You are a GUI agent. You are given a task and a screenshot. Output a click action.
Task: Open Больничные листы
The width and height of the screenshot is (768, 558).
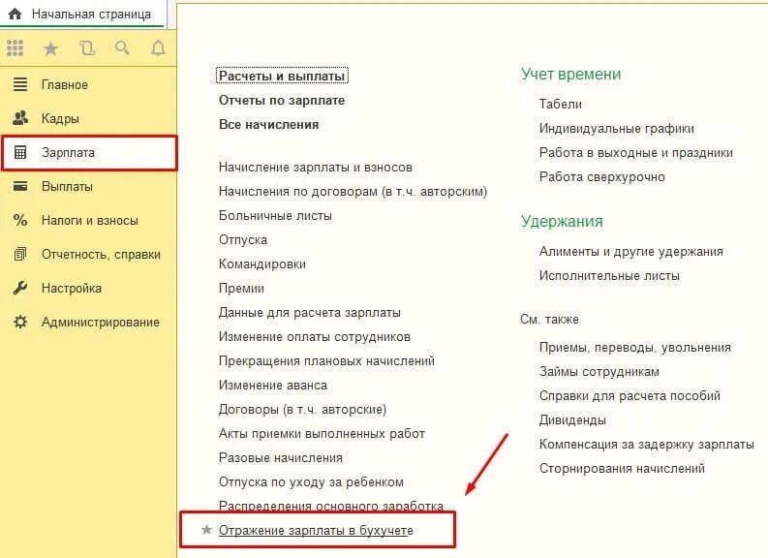tap(275, 216)
